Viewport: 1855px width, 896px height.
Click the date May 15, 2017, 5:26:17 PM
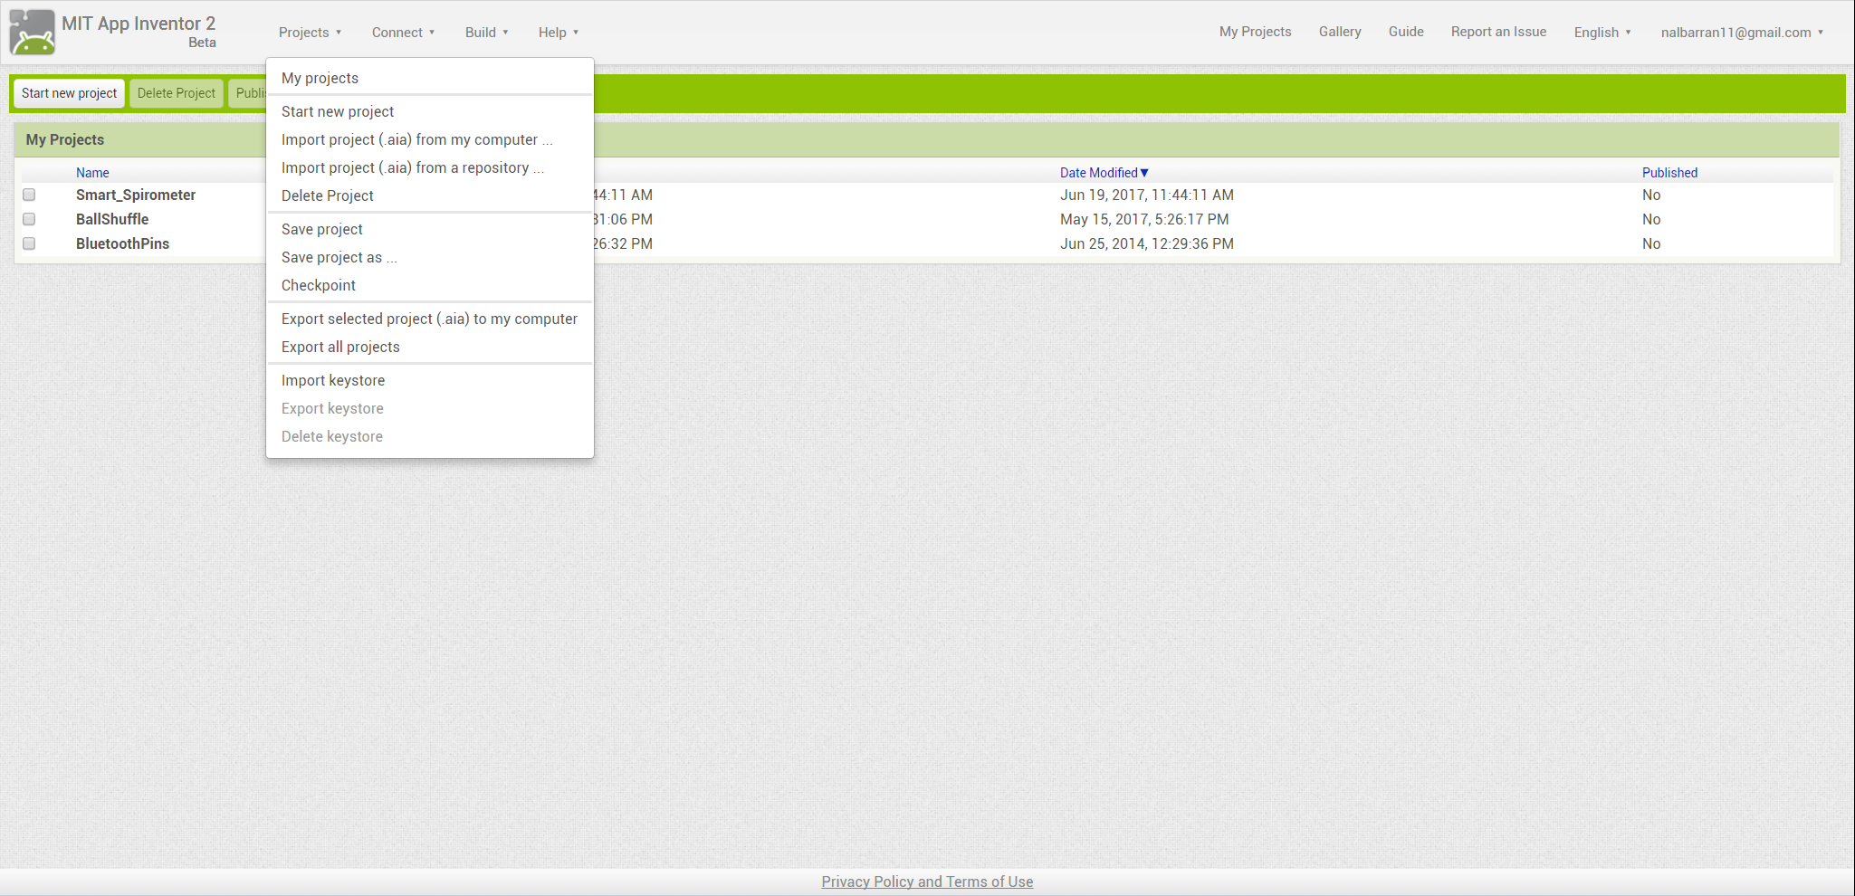[1144, 219]
